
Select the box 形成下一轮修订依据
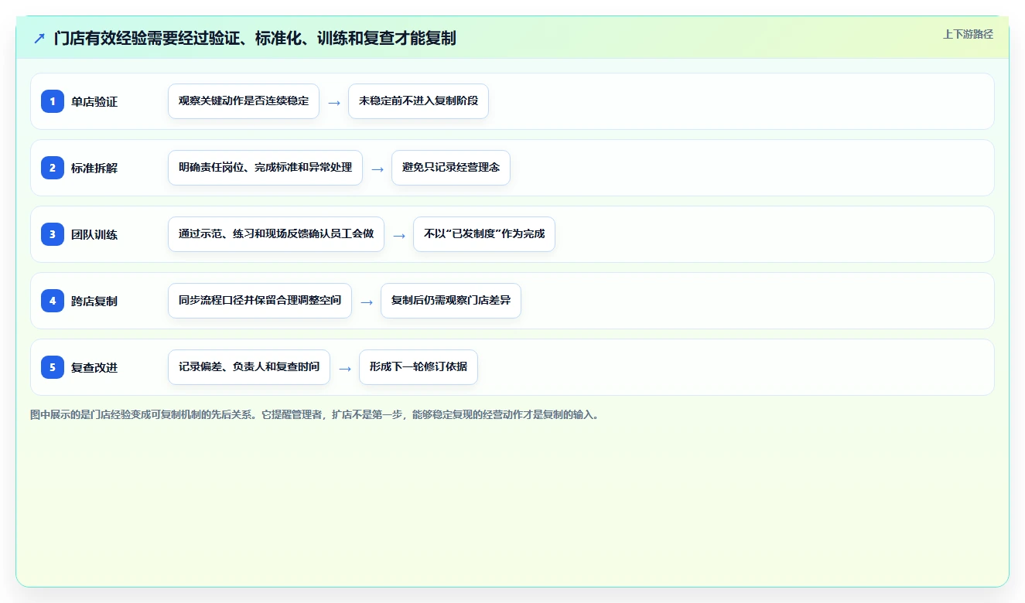point(419,367)
